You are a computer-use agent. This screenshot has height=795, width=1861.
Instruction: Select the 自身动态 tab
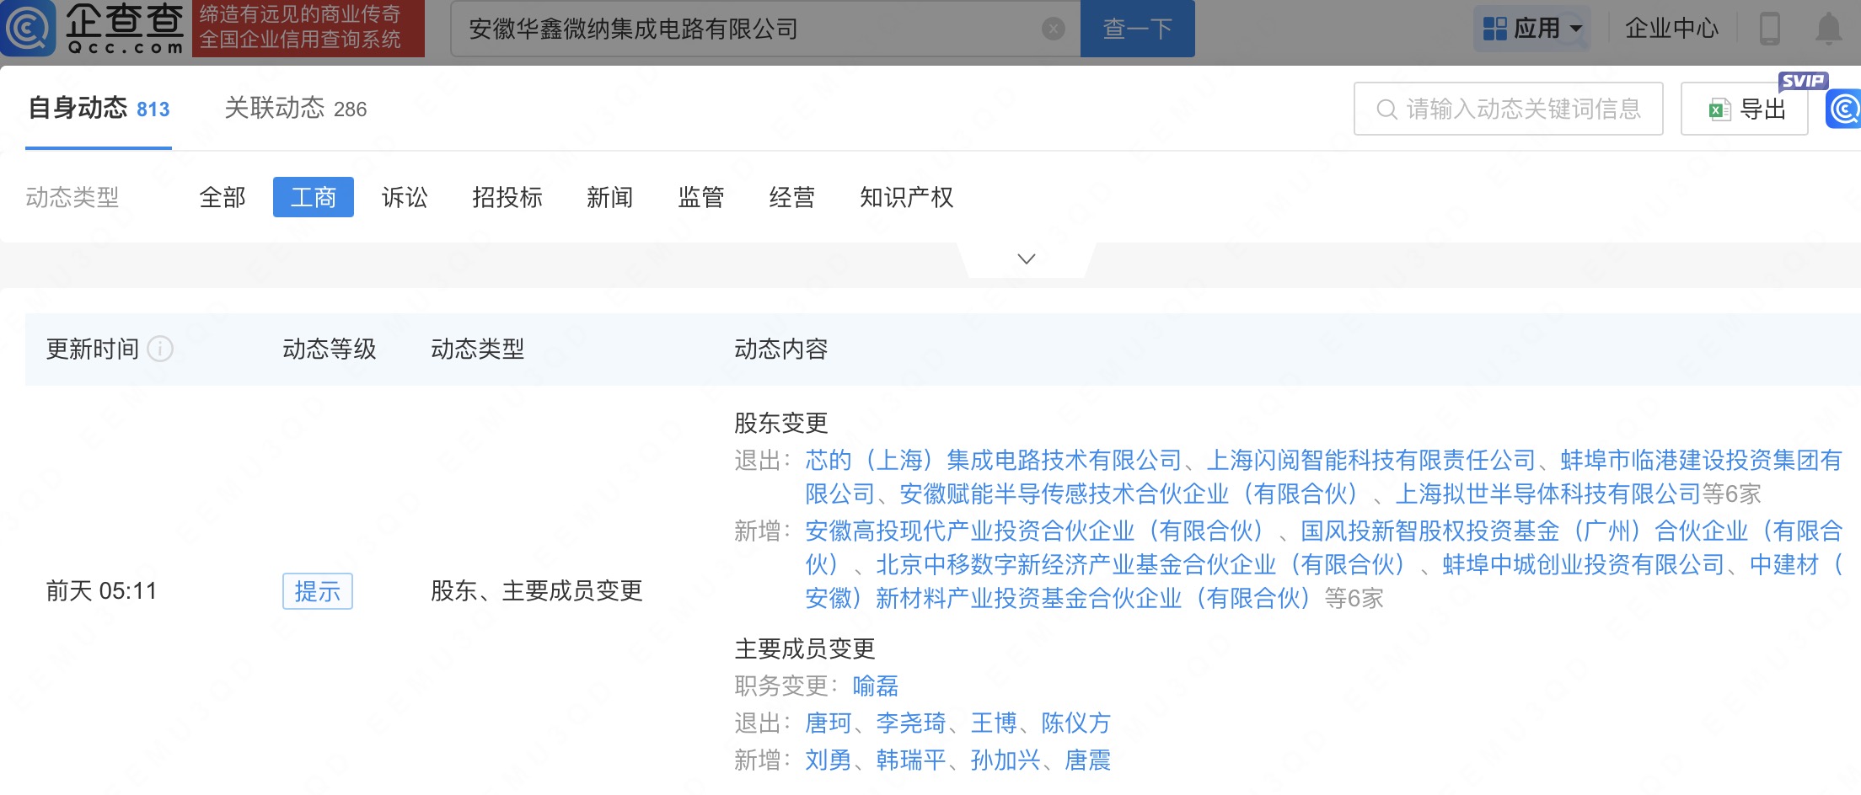(99, 109)
